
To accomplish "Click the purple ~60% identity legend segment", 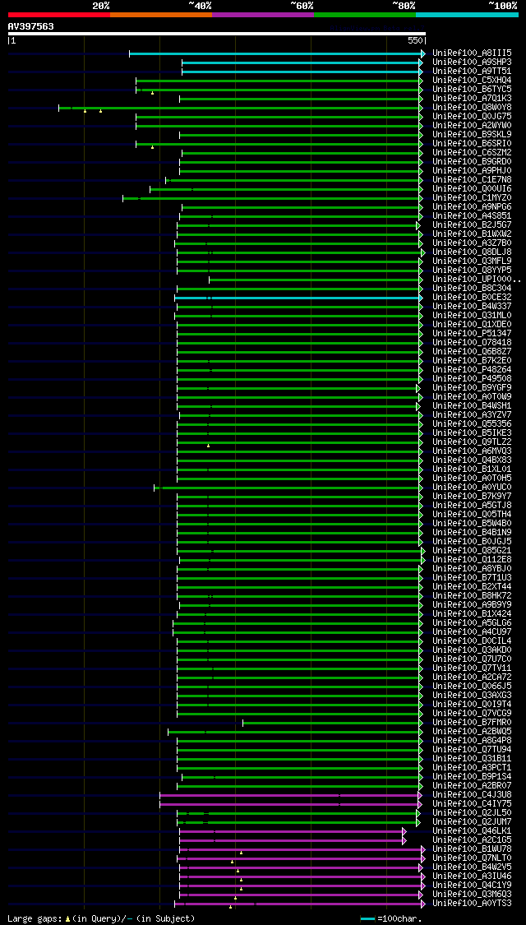I will [263, 14].
